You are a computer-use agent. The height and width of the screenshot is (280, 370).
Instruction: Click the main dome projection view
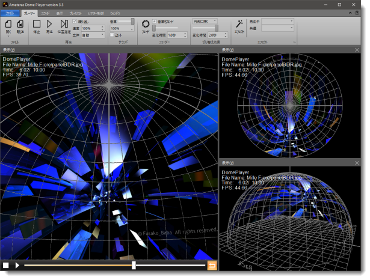click(109, 156)
